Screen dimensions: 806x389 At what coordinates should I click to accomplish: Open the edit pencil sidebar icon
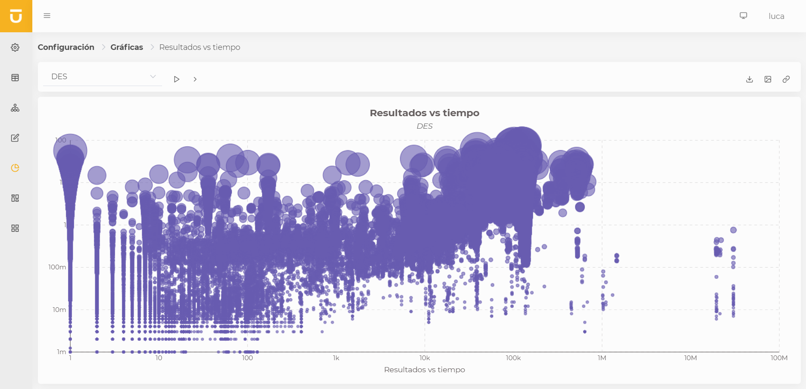click(x=15, y=138)
